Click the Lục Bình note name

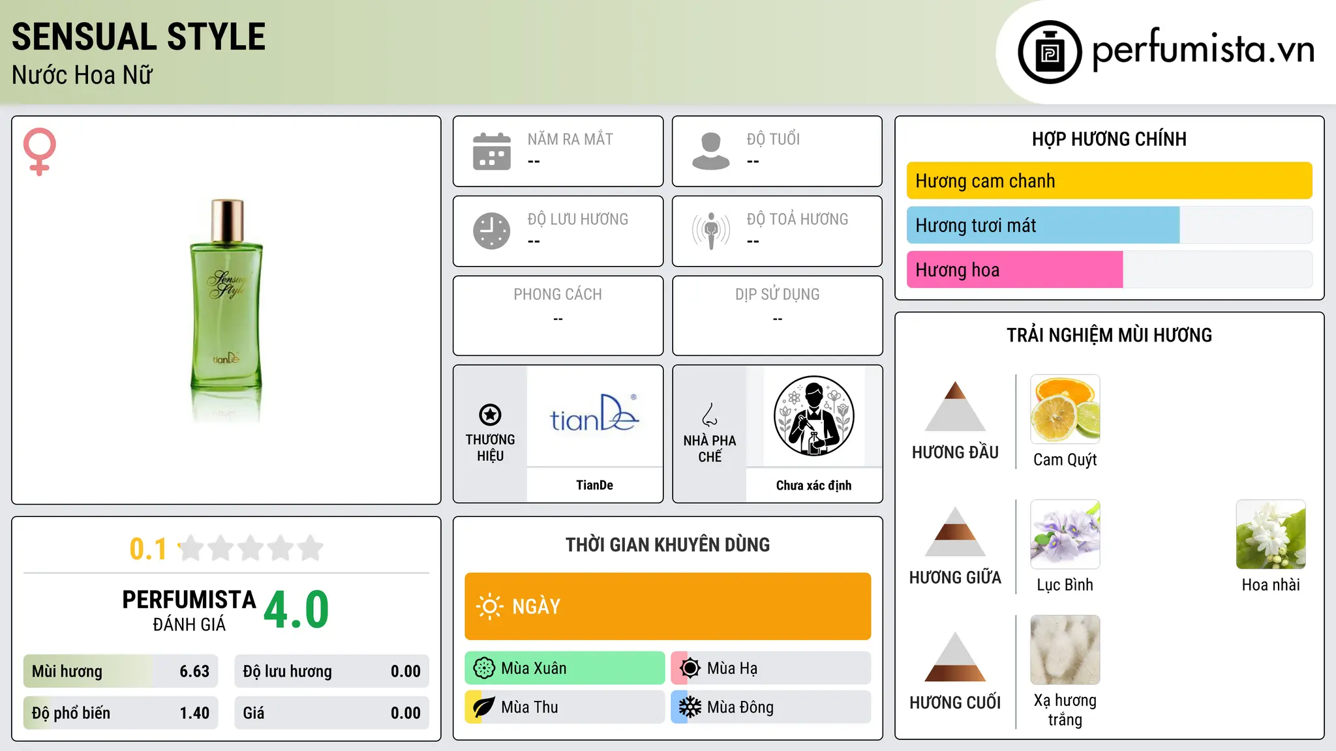1065,585
